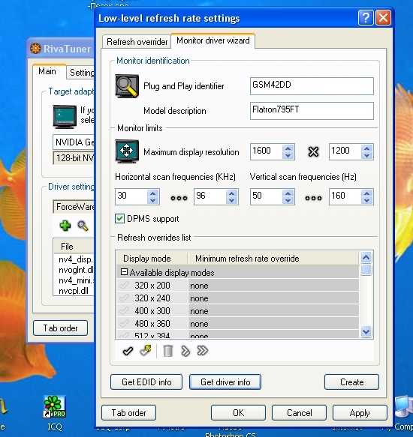
Task: Toggle the 320 x 240 mode checkmark
Action: [x=124, y=298]
